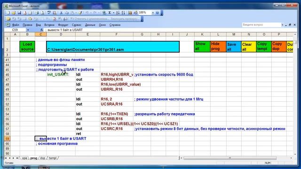Screen dimensions: 301x169
Task: Sort descending with the Z-A icon
Action: 123,13
